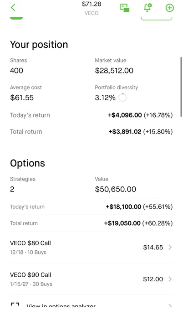Open the VECO $90 Call position
Viewport: 183px width, 310px height.
[x=91, y=279]
